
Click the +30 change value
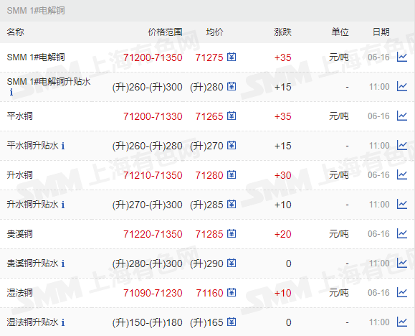pos(282,175)
